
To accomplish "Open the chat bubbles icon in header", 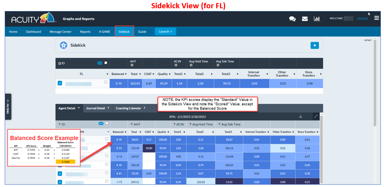I will click(x=292, y=19).
